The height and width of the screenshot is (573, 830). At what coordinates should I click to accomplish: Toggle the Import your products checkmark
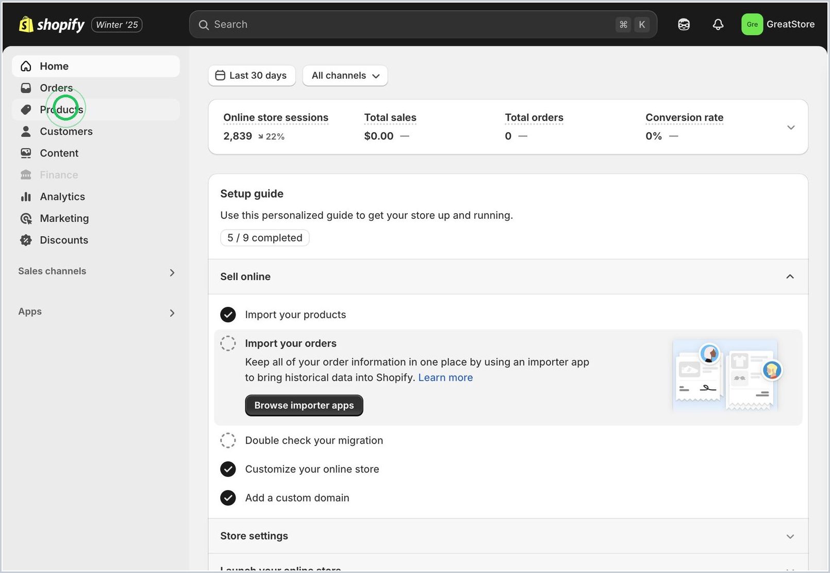[x=228, y=315]
